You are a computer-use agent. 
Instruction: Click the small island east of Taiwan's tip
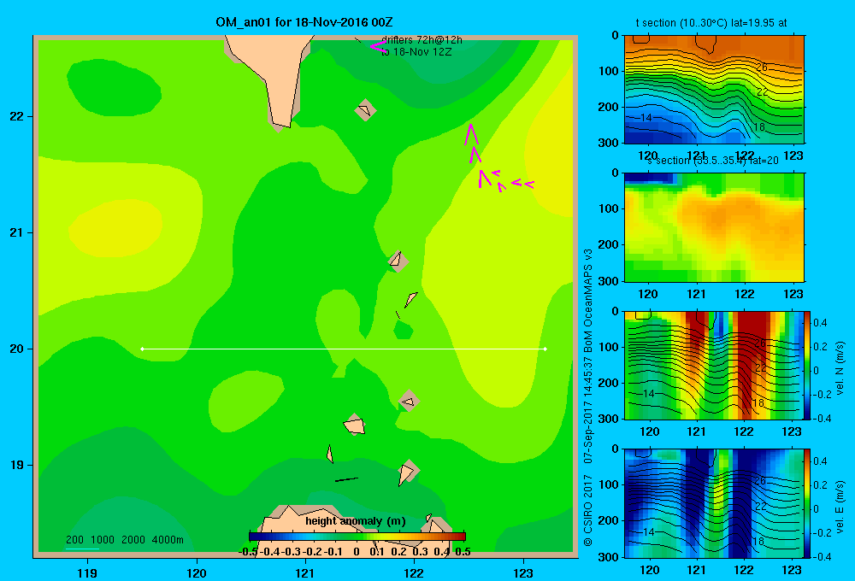pos(365,110)
